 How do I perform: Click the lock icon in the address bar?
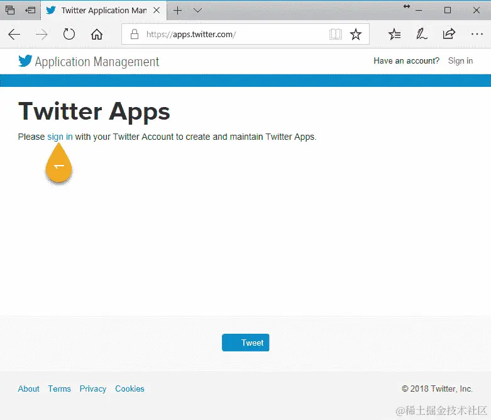pos(135,34)
